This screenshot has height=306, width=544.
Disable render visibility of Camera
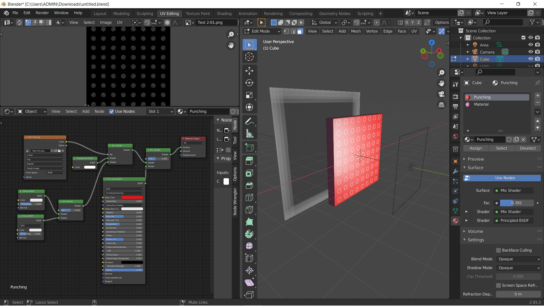(x=538, y=52)
